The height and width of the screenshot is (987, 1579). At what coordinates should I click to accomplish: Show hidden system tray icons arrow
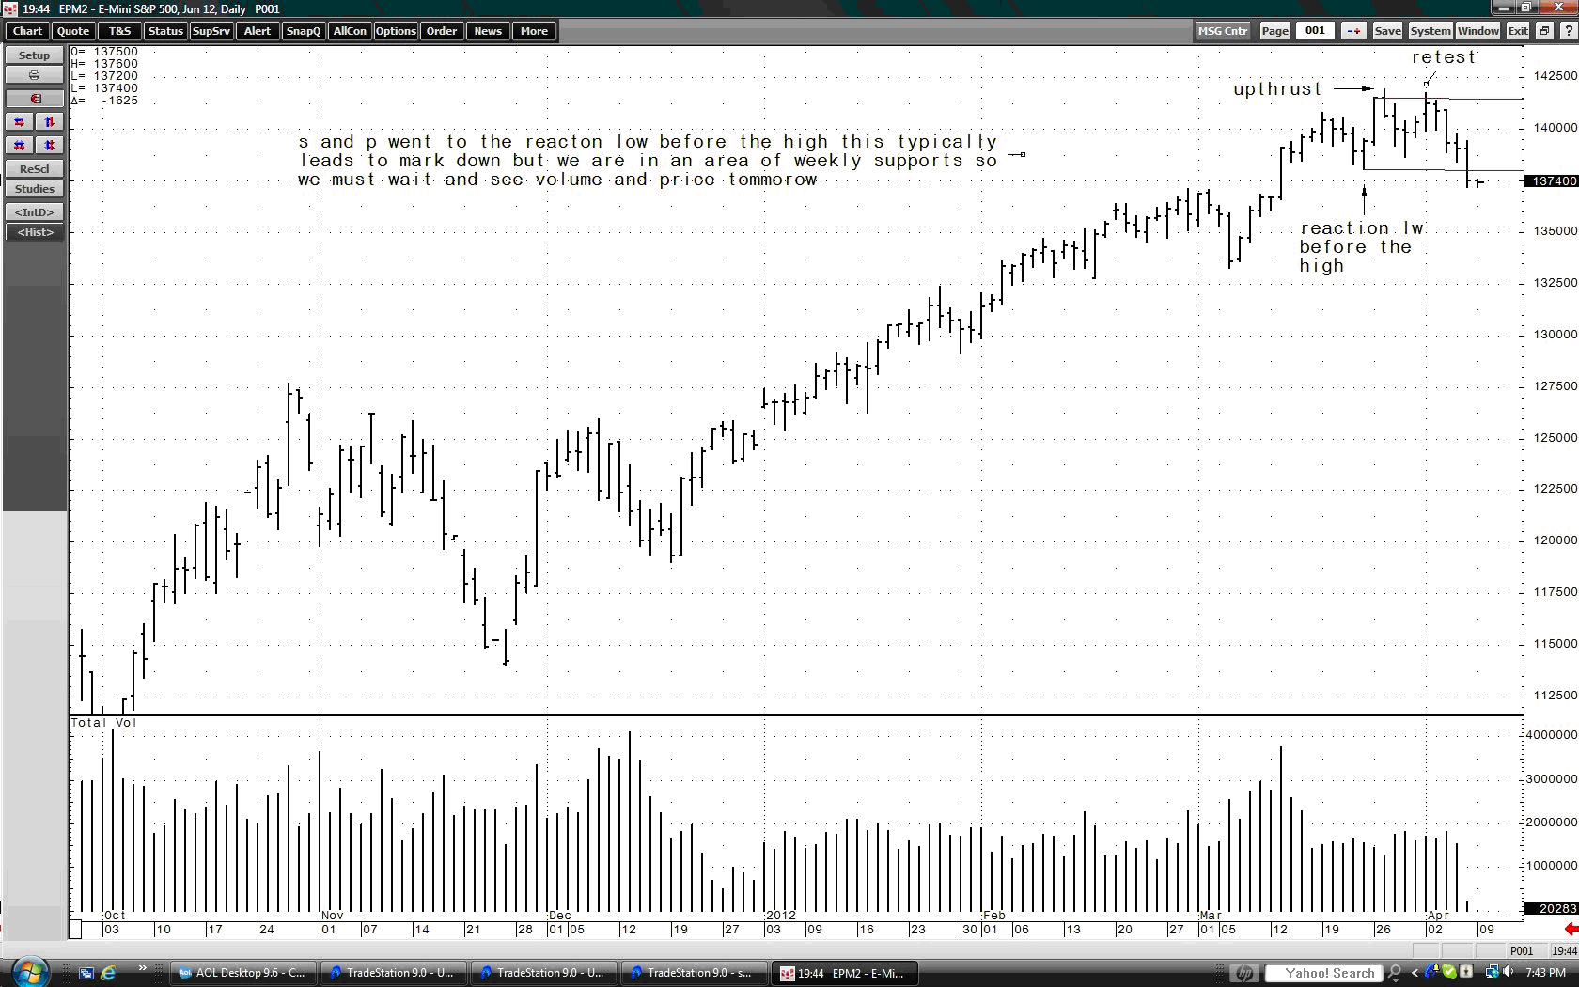tap(1415, 973)
